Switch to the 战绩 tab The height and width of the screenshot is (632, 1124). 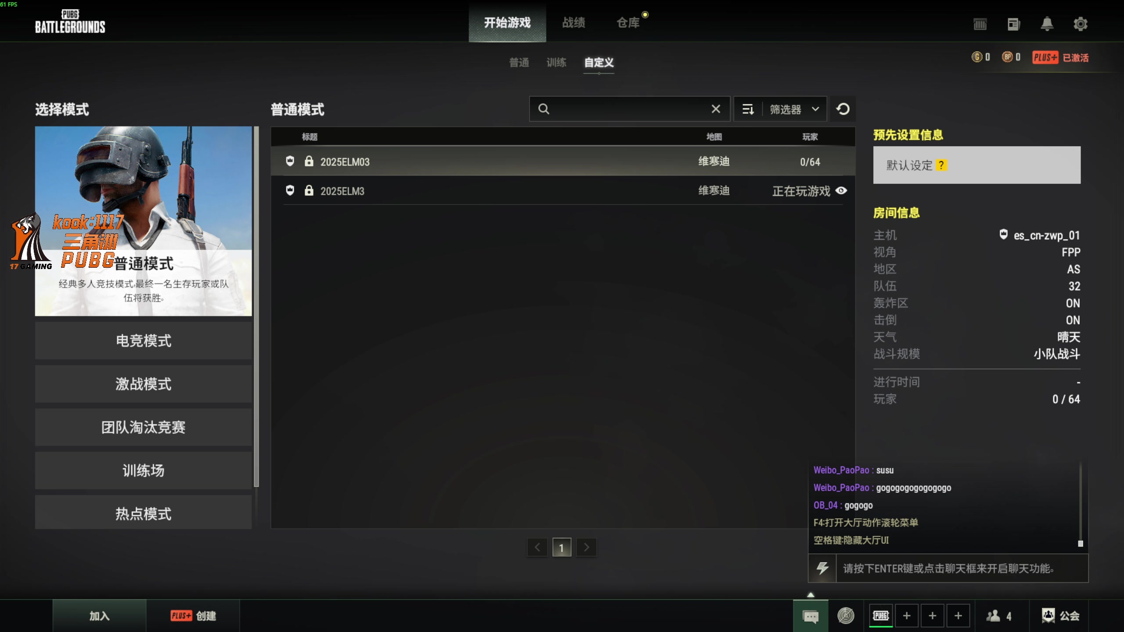tap(574, 23)
